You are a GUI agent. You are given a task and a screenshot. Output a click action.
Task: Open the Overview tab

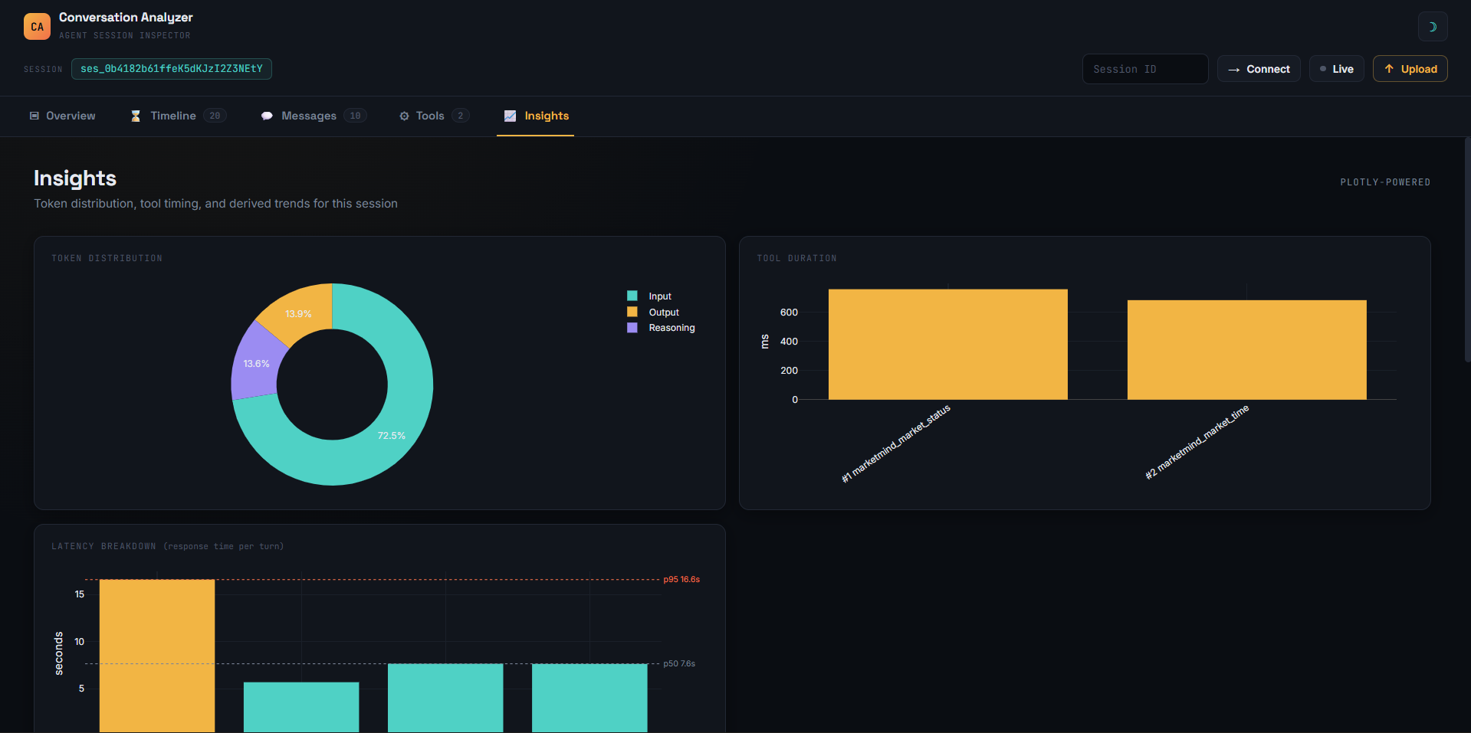(63, 116)
